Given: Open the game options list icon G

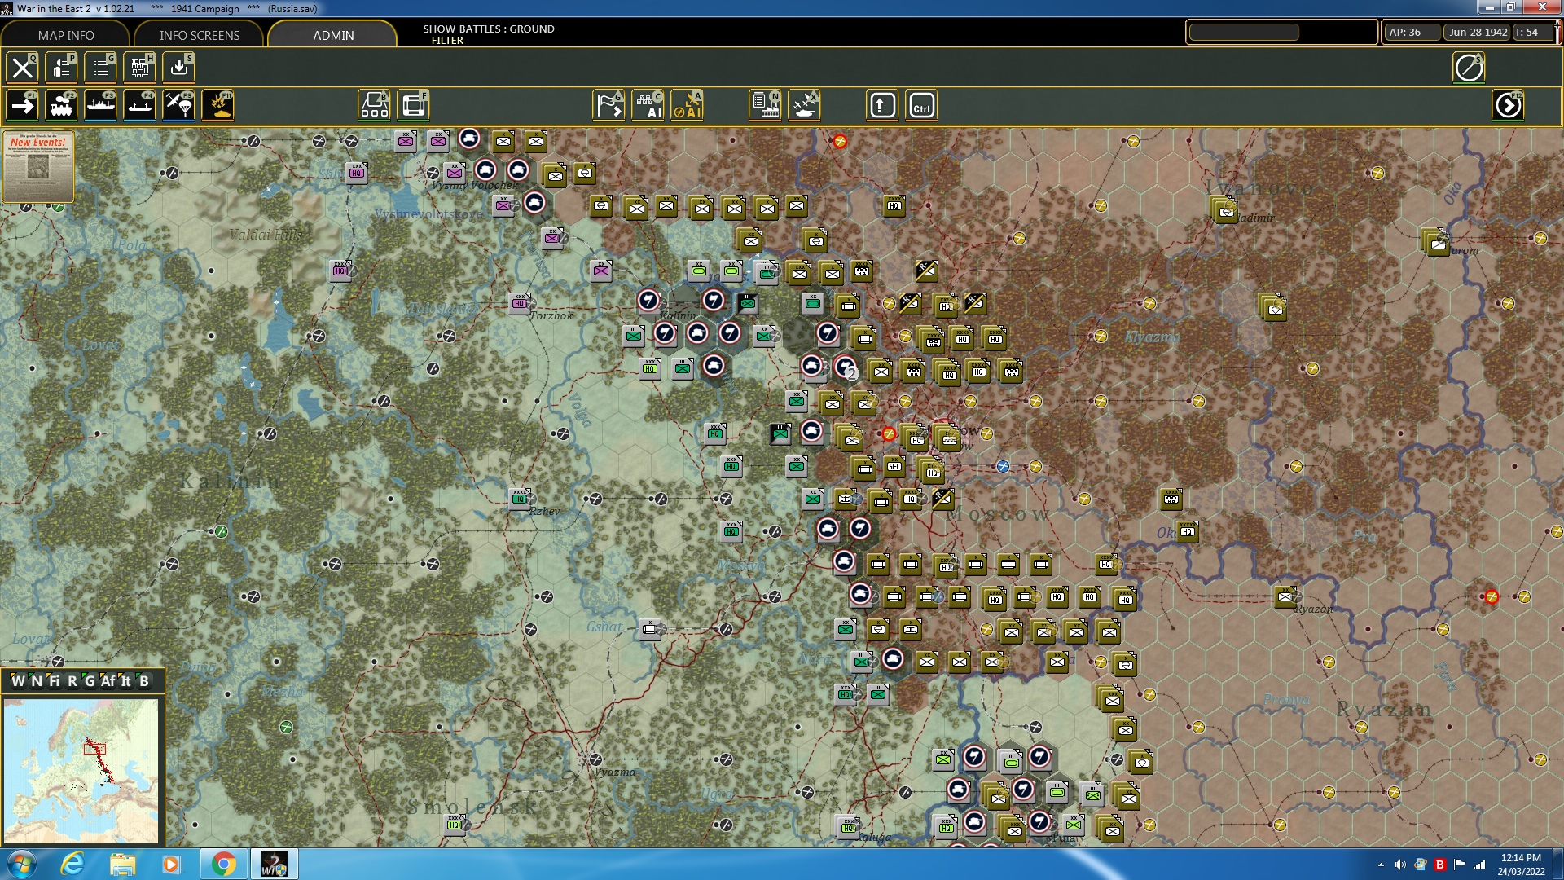Looking at the screenshot, I should 100,68.
